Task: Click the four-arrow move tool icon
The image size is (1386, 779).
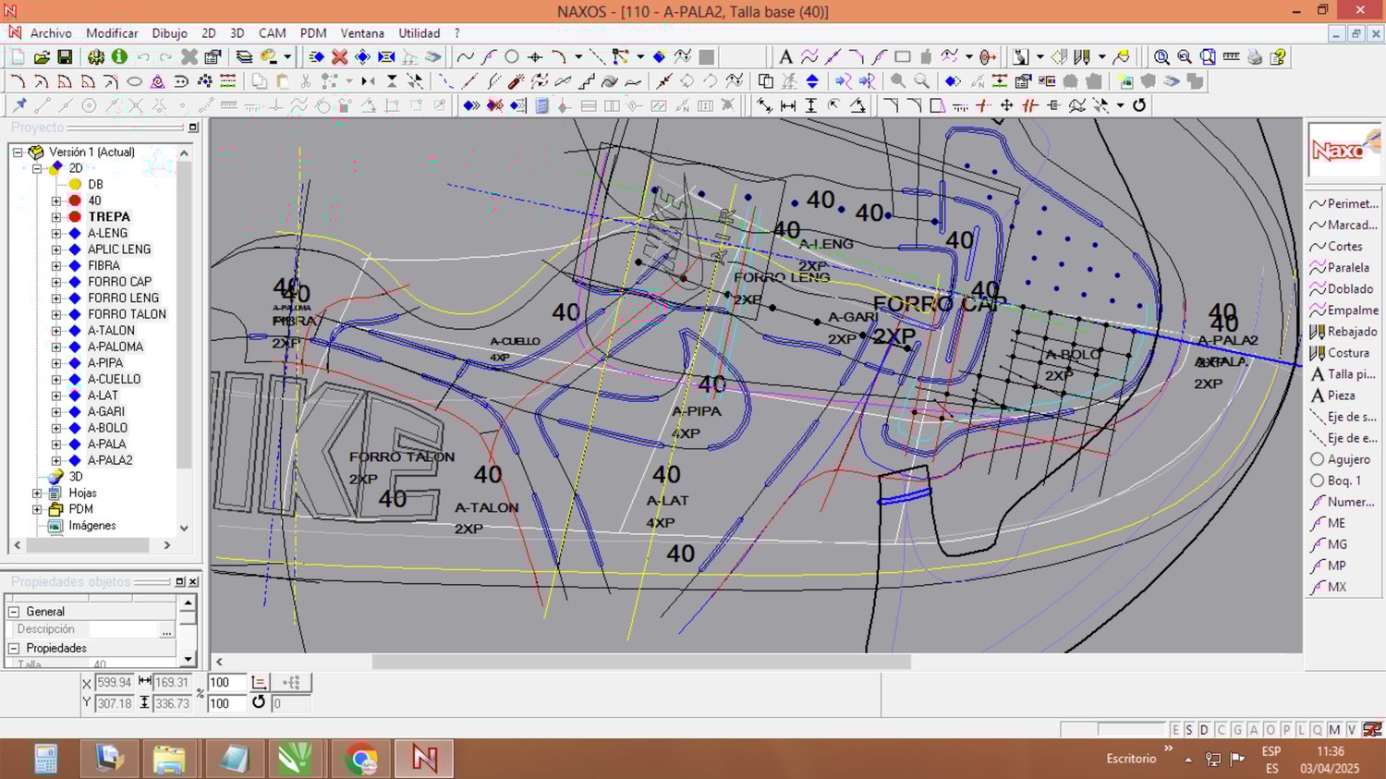Action: tap(1006, 105)
